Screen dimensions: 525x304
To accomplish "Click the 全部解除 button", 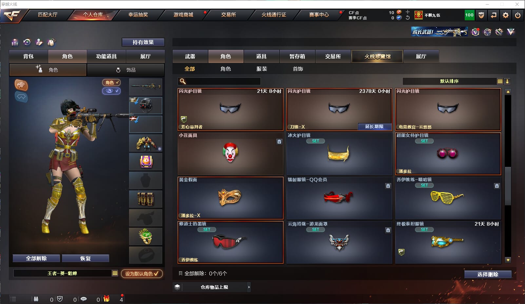I will point(36,258).
